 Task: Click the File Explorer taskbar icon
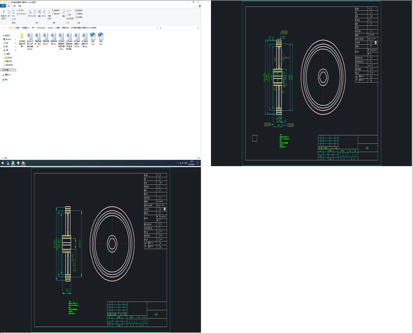pyautogui.click(x=23, y=163)
